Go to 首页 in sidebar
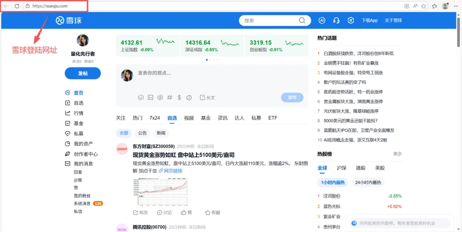 (74, 93)
